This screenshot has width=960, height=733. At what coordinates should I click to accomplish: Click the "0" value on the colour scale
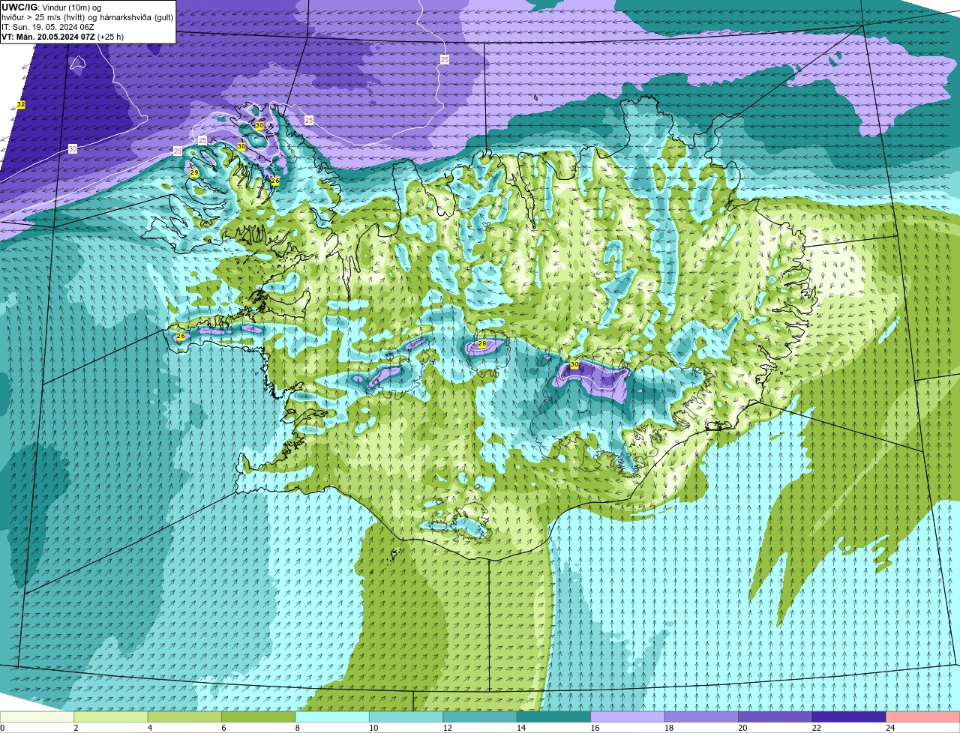[x=2, y=728]
